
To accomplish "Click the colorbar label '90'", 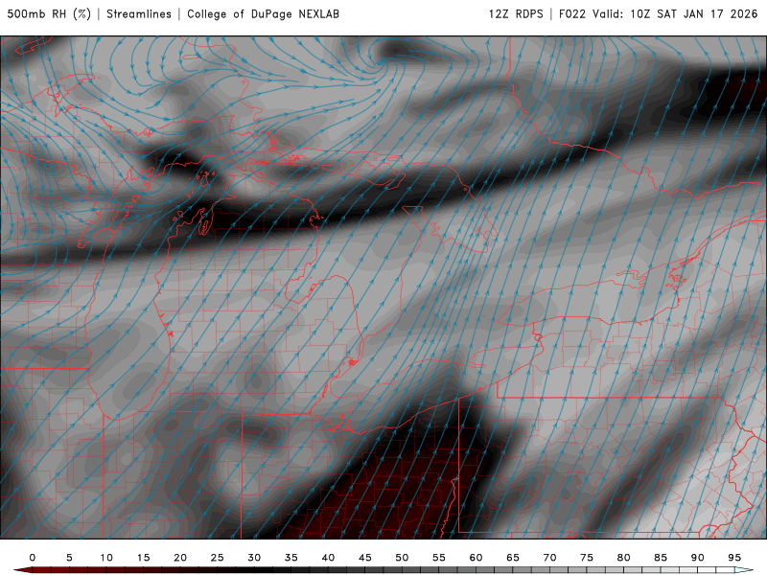I will [x=698, y=558].
